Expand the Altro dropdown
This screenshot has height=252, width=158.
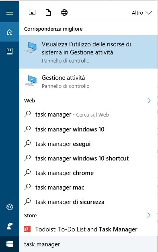pyautogui.click(x=142, y=12)
